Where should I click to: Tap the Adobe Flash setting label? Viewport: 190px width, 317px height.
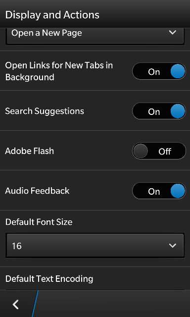pyautogui.click(x=30, y=151)
